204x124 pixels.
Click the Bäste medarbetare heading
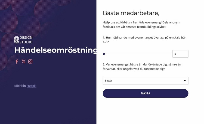131,13
